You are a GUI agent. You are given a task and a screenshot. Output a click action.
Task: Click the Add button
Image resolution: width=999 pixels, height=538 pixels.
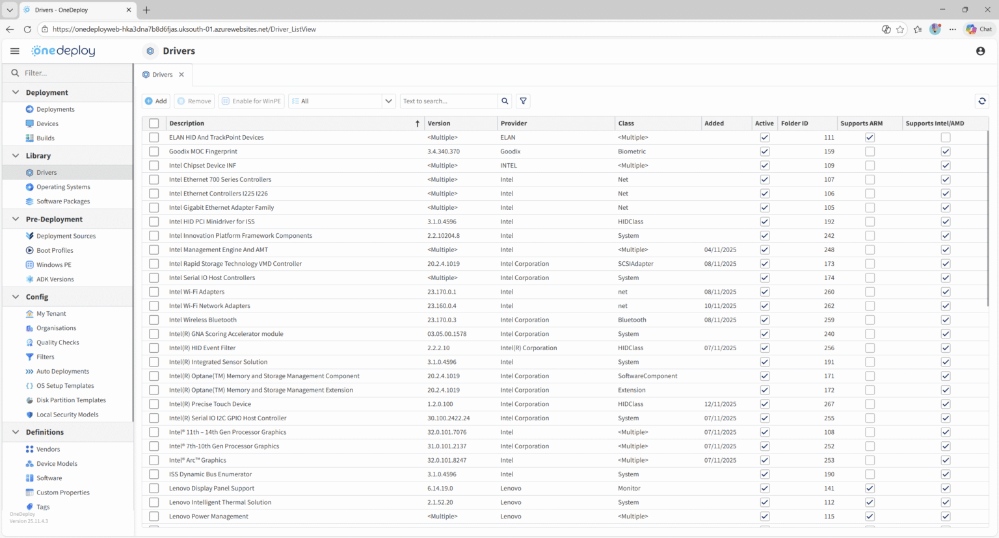(156, 101)
